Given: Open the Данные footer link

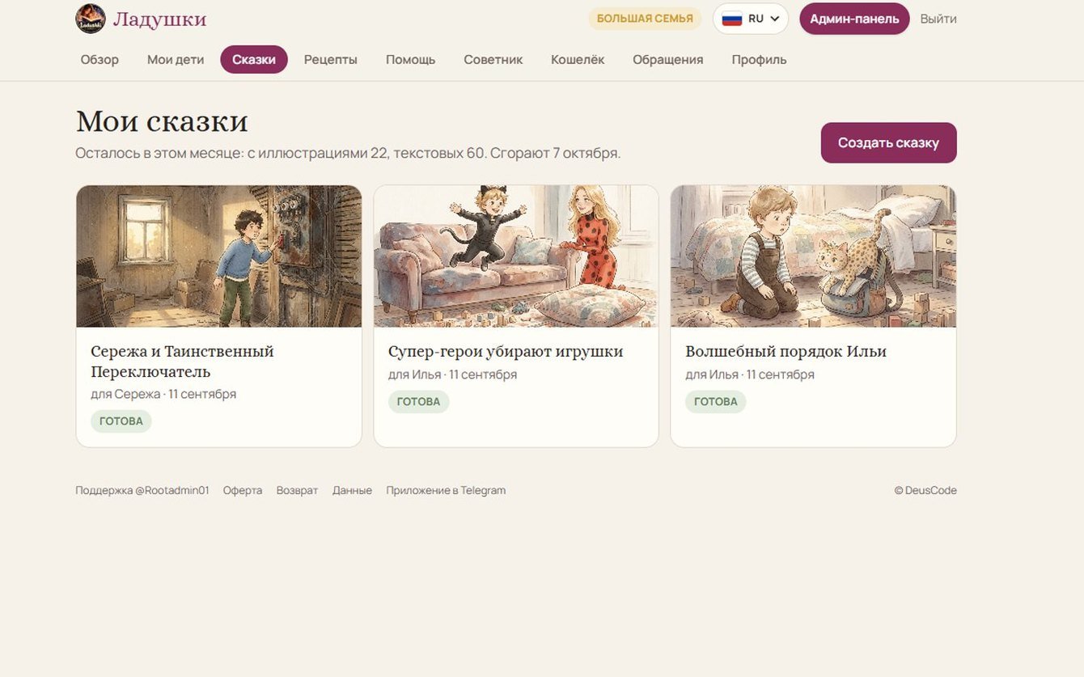Looking at the screenshot, I should [352, 490].
